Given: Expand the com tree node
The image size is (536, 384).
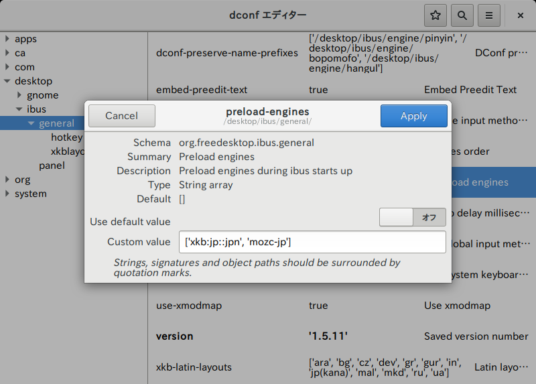Looking at the screenshot, I should tap(7, 66).
